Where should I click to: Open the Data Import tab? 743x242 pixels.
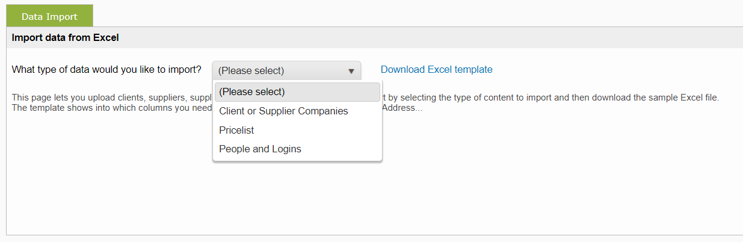tap(49, 16)
